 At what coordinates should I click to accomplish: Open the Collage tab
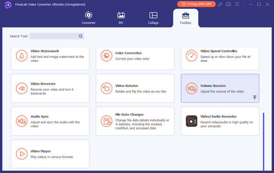tap(153, 18)
